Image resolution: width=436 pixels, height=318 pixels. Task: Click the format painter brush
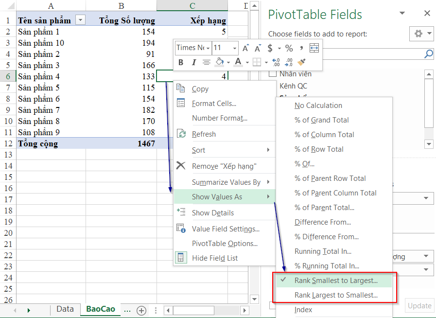click(x=301, y=62)
